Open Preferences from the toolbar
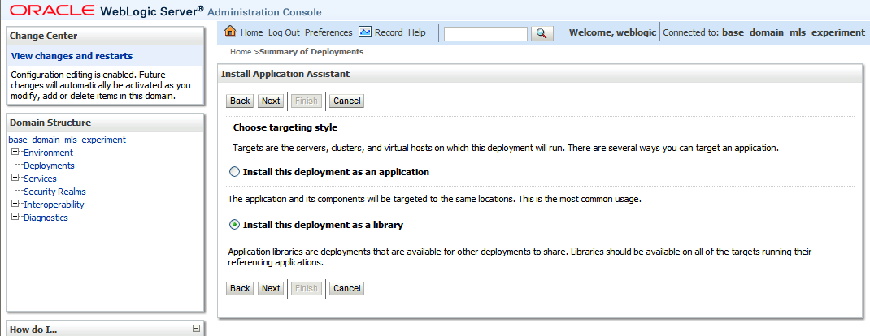The height and width of the screenshot is (336, 870). tap(328, 32)
